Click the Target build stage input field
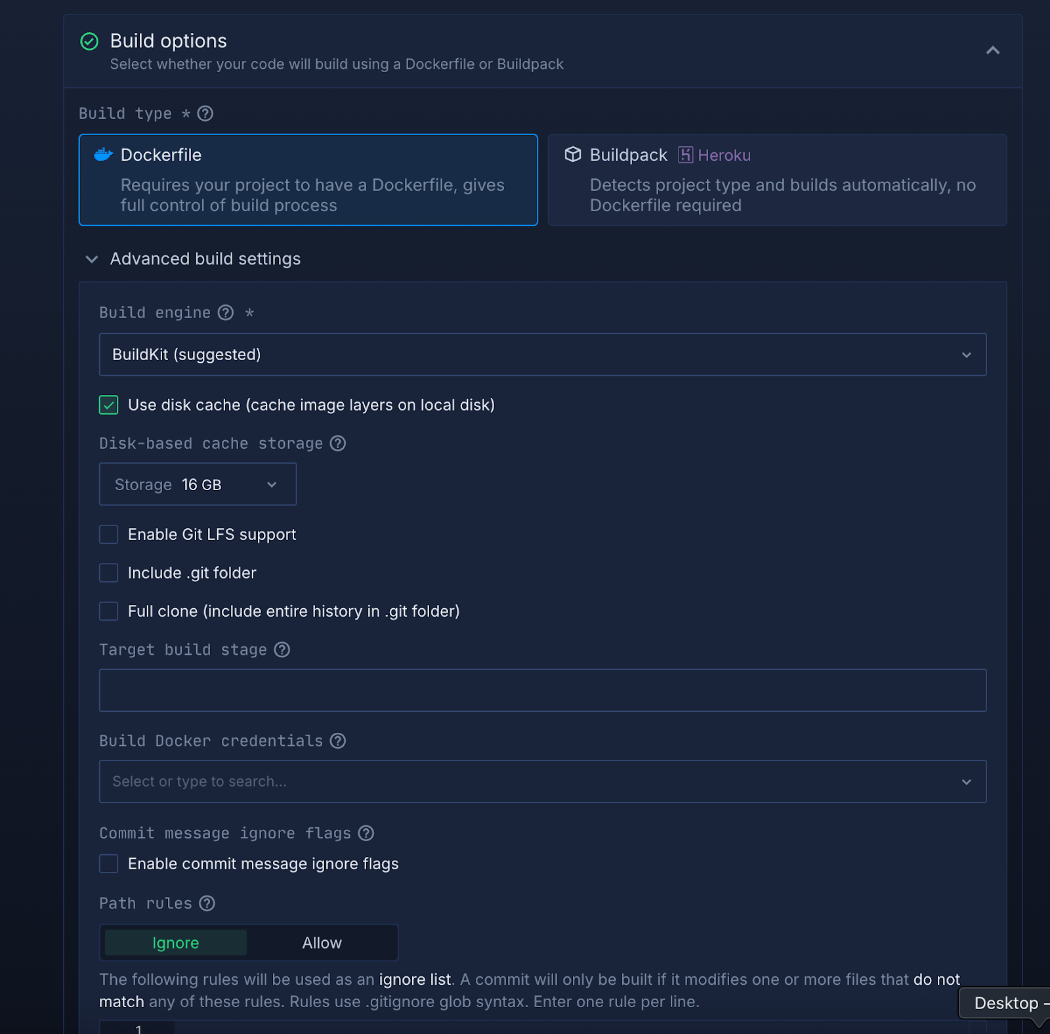This screenshot has width=1050, height=1034. tap(542, 690)
